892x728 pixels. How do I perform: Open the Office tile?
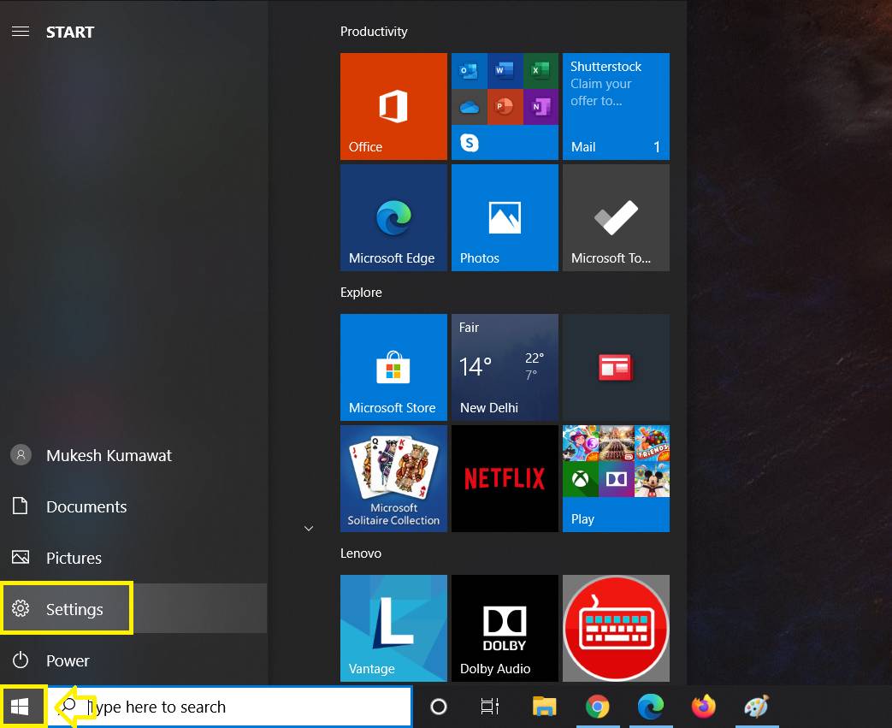tap(393, 106)
